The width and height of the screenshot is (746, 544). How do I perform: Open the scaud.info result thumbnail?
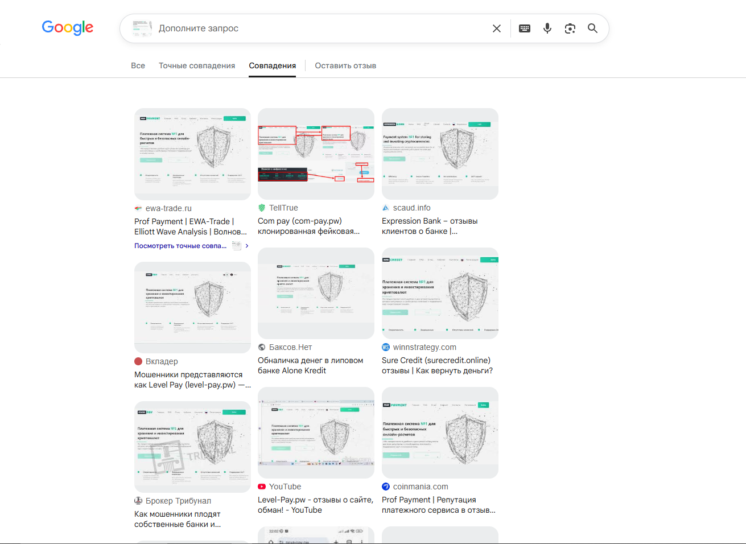click(440, 154)
